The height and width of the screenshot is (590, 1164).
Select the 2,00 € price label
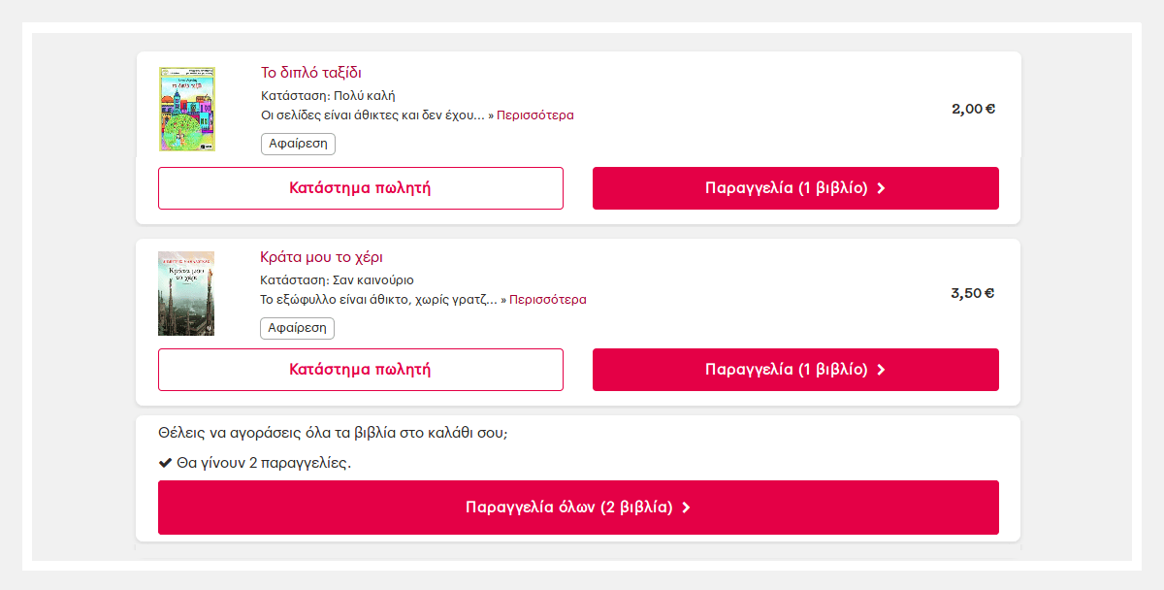[x=974, y=109]
